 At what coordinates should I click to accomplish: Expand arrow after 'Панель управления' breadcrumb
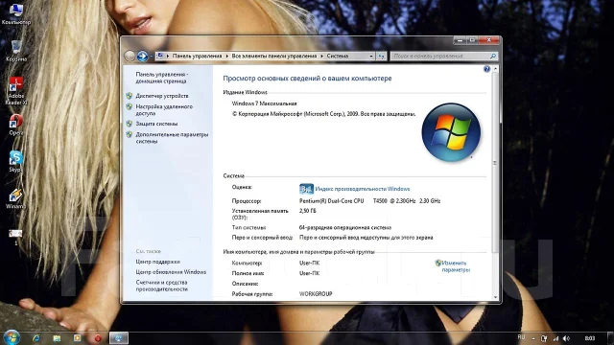[226, 57]
